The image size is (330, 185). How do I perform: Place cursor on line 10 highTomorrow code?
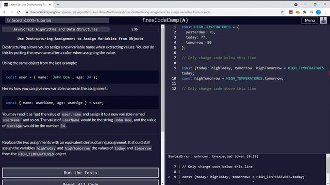click(233, 79)
